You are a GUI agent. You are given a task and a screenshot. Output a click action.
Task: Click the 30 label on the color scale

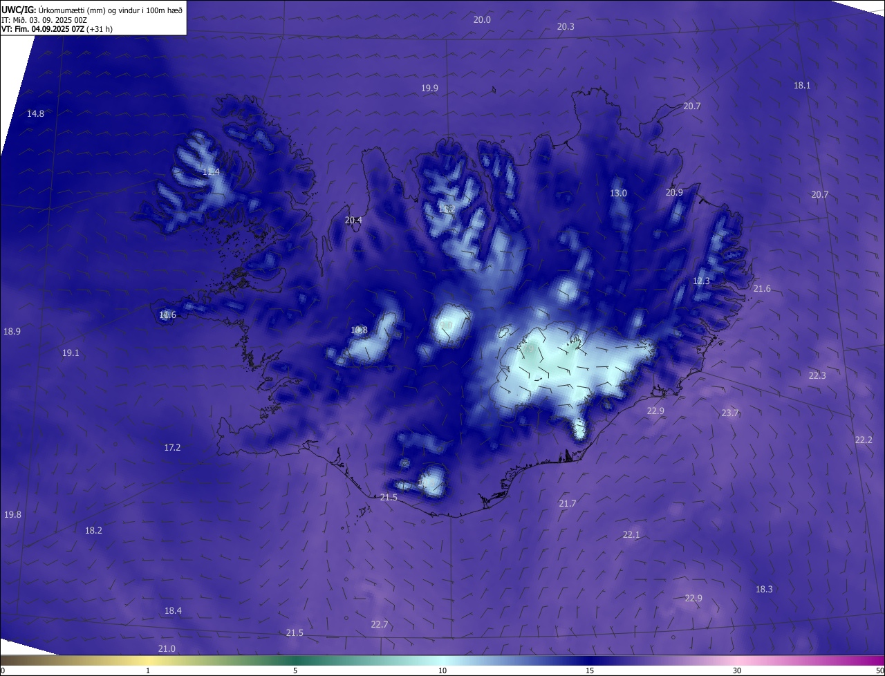[737, 670]
